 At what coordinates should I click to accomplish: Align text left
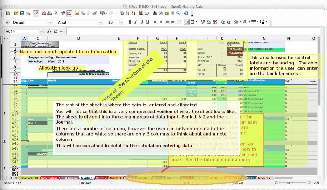click(155, 22)
